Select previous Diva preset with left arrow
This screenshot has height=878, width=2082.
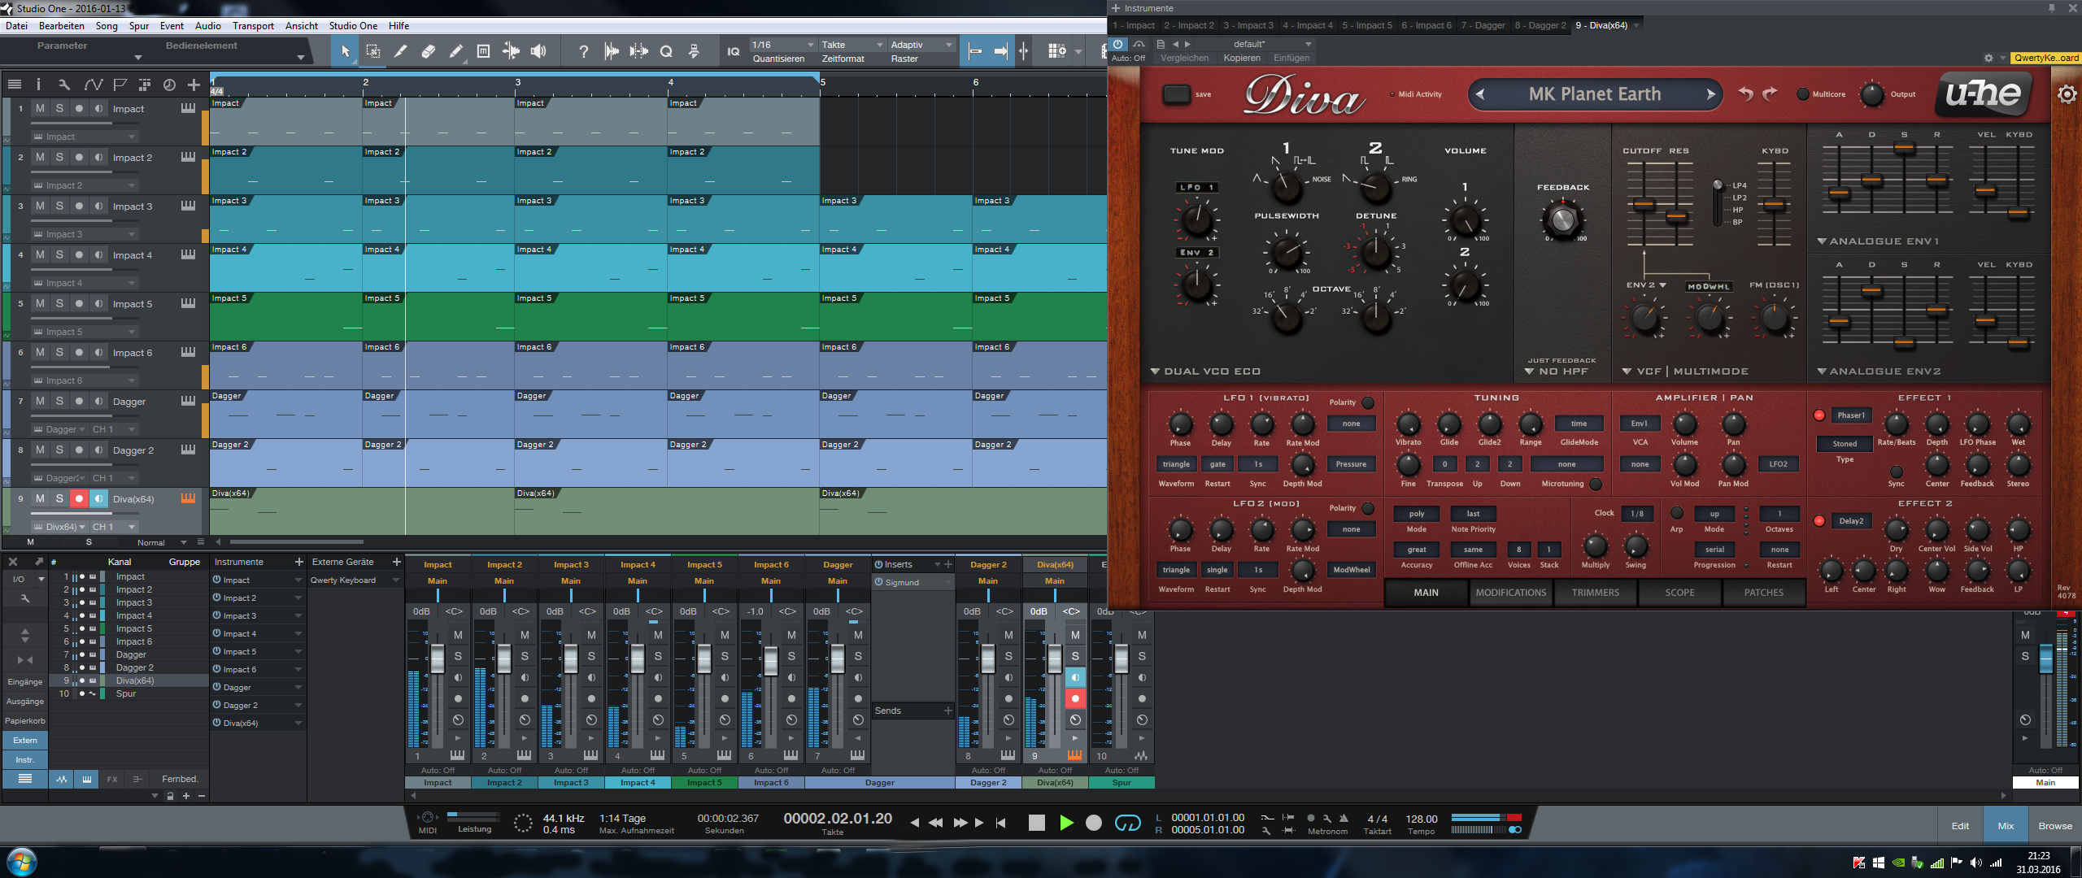(1479, 94)
